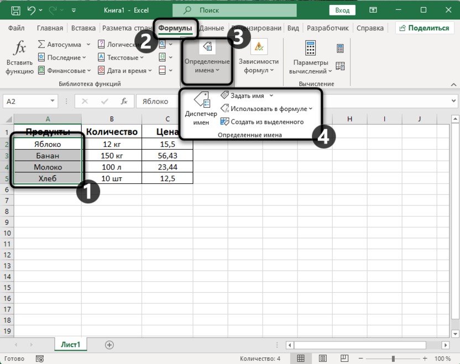Viewport: 460px width, 364px height.
Task: Click the Save icon in title bar
Action: click(15, 10)
